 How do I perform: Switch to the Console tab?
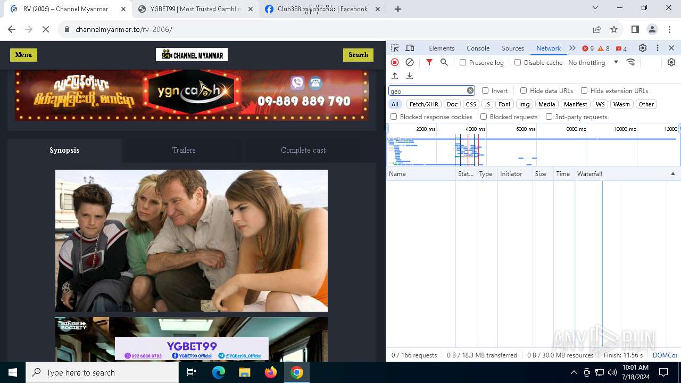(478, 48)
